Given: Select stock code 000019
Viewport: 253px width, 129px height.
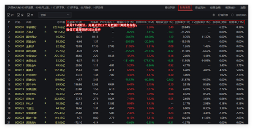Looking at the screenshot, I should coord(19,89).
